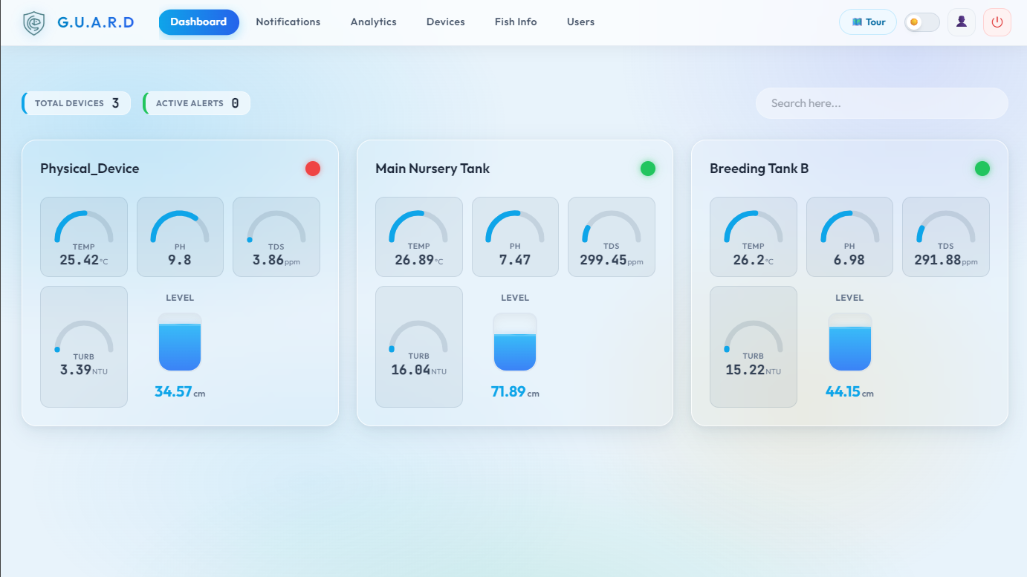Open the Users tab

point(580,22)
